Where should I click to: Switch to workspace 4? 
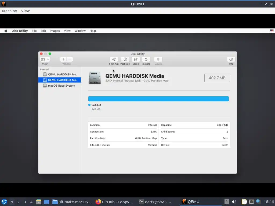31,202
